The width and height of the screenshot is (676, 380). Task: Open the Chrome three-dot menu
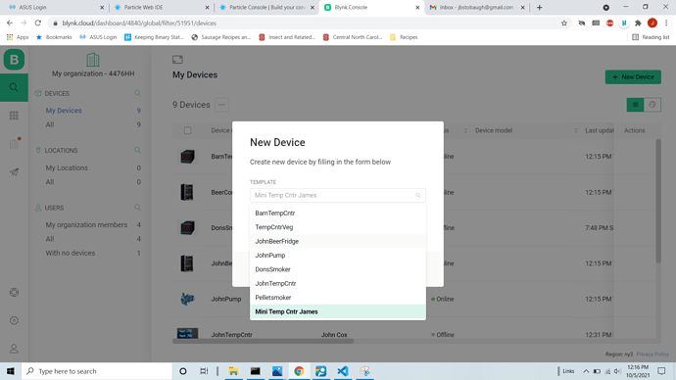tap(666, 24)
